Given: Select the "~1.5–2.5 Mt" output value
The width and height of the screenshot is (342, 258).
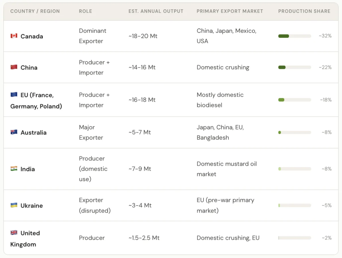Looking at the screenshot, I should 144,238.
